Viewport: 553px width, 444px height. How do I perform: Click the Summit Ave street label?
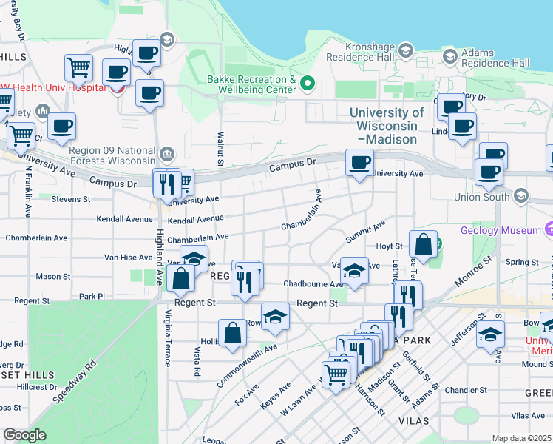[x=365, y=231]
